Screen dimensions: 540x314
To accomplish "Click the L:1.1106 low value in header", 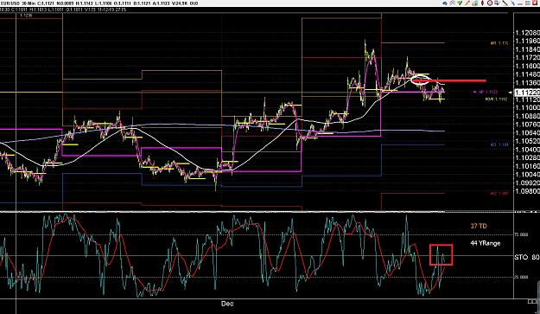I will (104, 3).
